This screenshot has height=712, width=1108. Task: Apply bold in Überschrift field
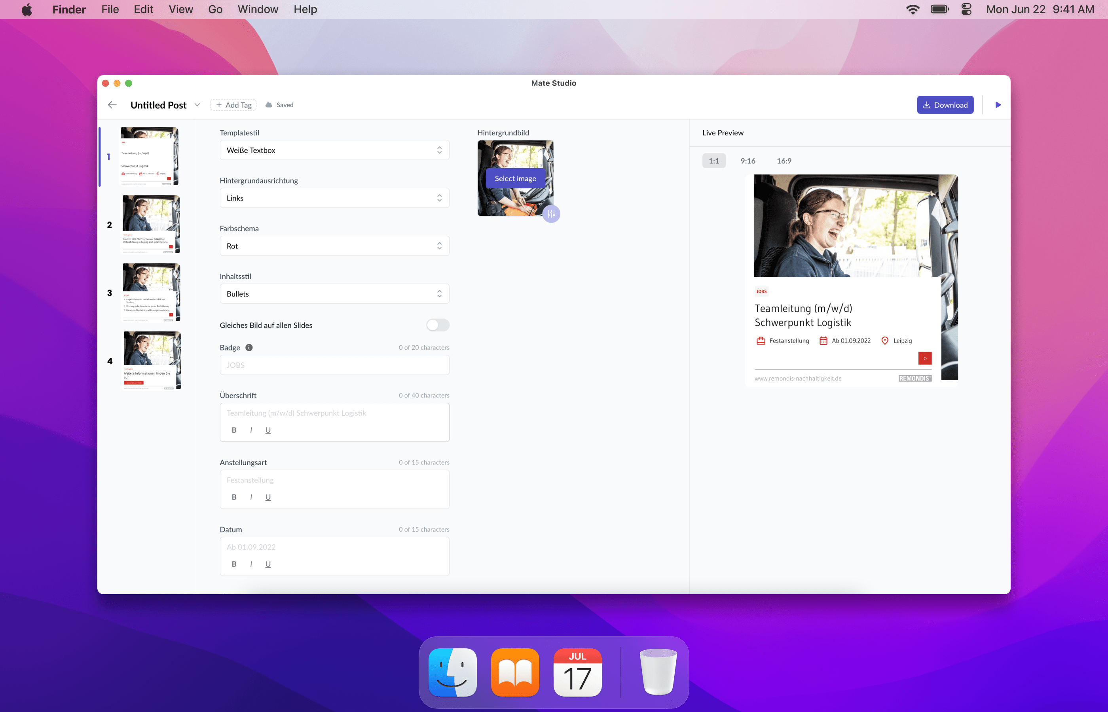[234, 430]
